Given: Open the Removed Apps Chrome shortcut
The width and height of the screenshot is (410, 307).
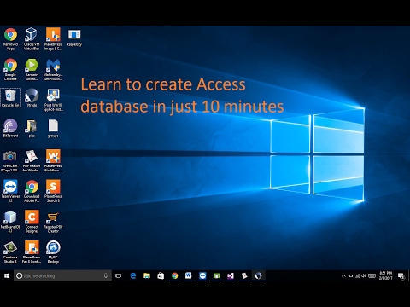Looking at the screenshot, I should pyautogui.click(x=10, y=39).
